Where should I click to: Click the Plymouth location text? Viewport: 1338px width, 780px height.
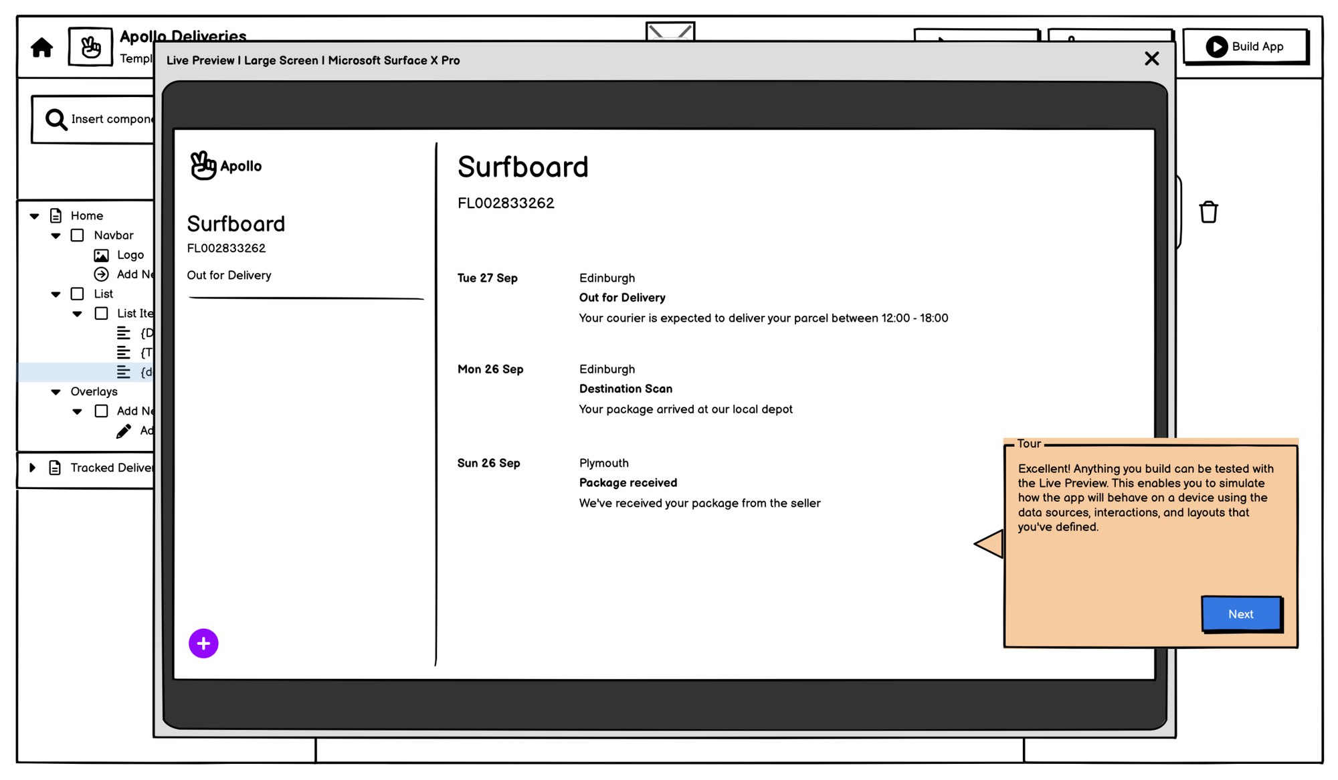coord(603,463)
